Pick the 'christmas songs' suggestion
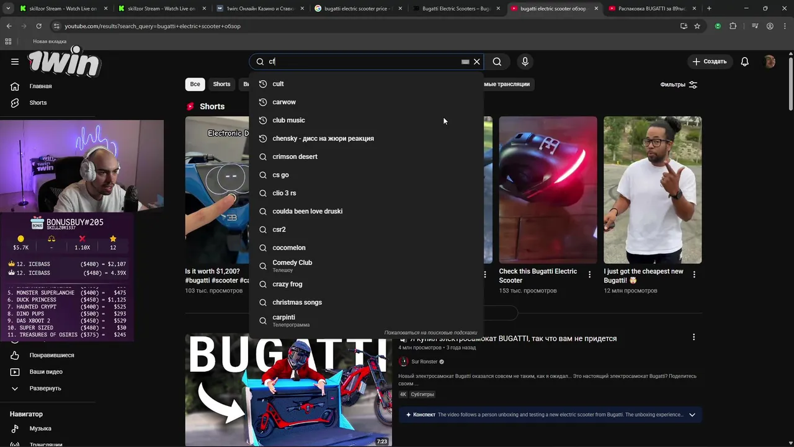This screenshot has width=794, height=447. (x=366, y=302)
